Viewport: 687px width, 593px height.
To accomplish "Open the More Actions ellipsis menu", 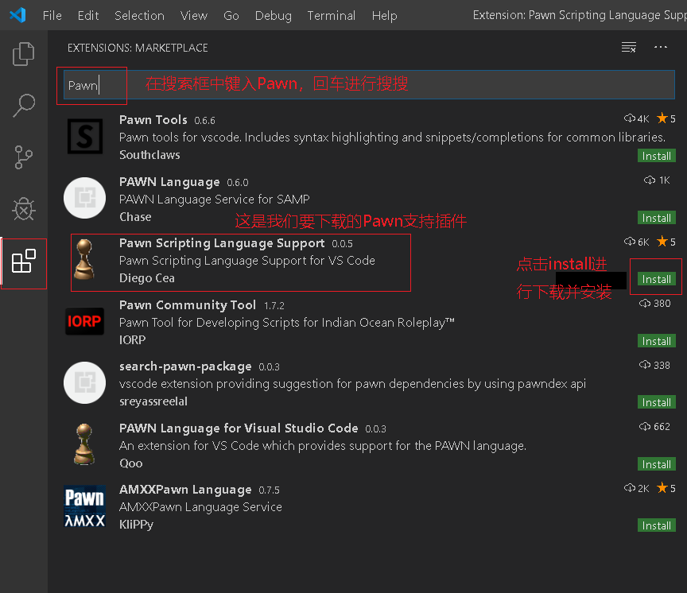I will (661, 48).
